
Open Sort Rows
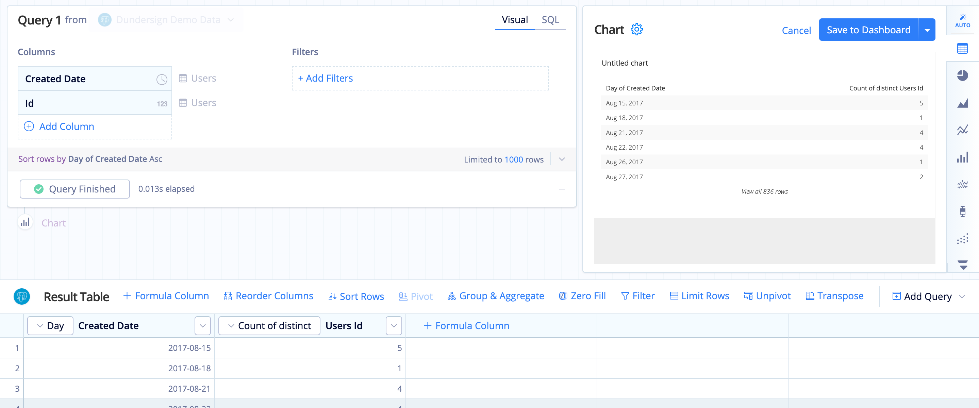(356, 296)
